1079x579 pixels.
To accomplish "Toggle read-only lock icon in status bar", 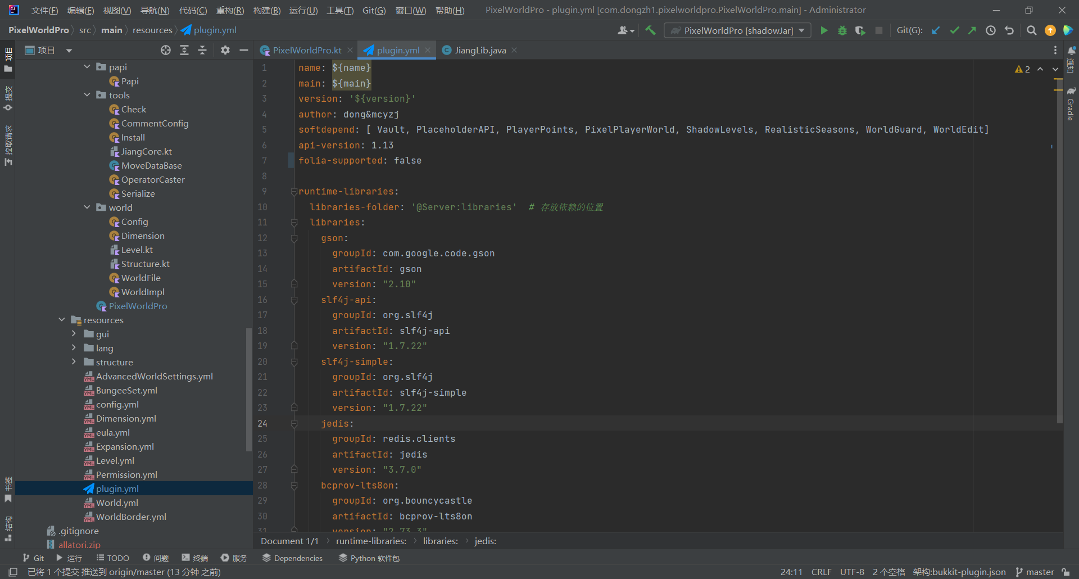I will [x=1066, y=572].
